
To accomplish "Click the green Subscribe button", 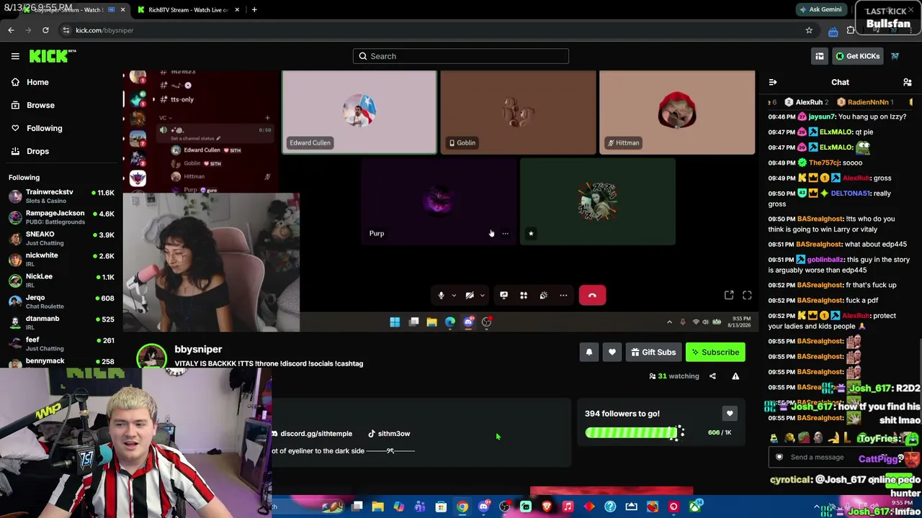I will pyautogui.click(x=715, y=353).
